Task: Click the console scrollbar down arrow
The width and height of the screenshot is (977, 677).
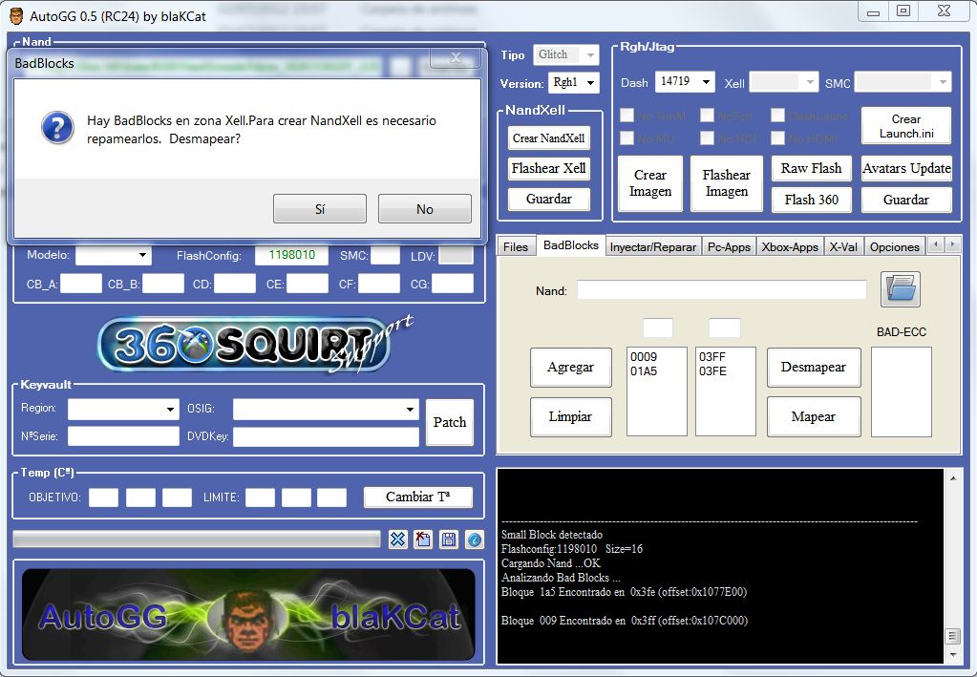Action: tap(953, 655)
